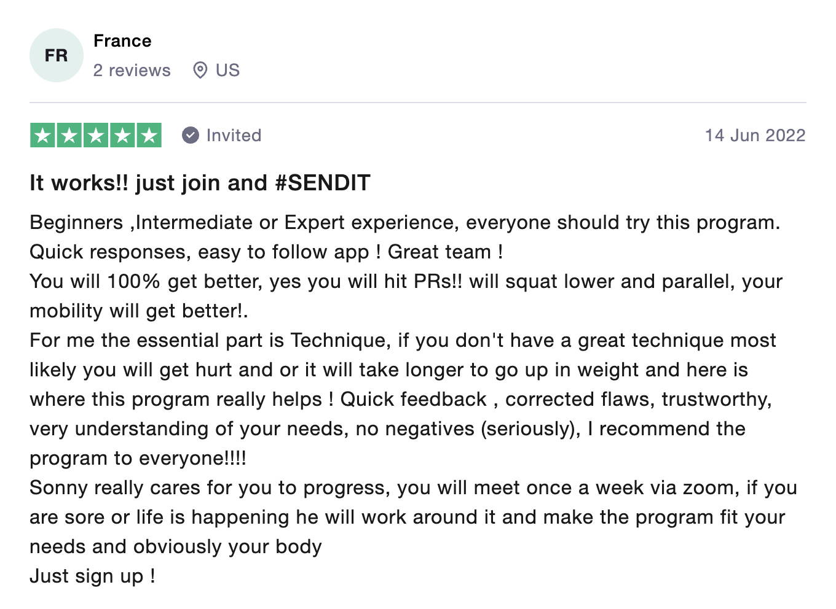This screenshot has width=836, height=609.
Task: Click the Invited label text
Action: [x=234, y=135]
